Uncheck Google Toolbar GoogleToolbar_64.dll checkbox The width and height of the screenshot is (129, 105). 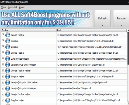(3, 52)
